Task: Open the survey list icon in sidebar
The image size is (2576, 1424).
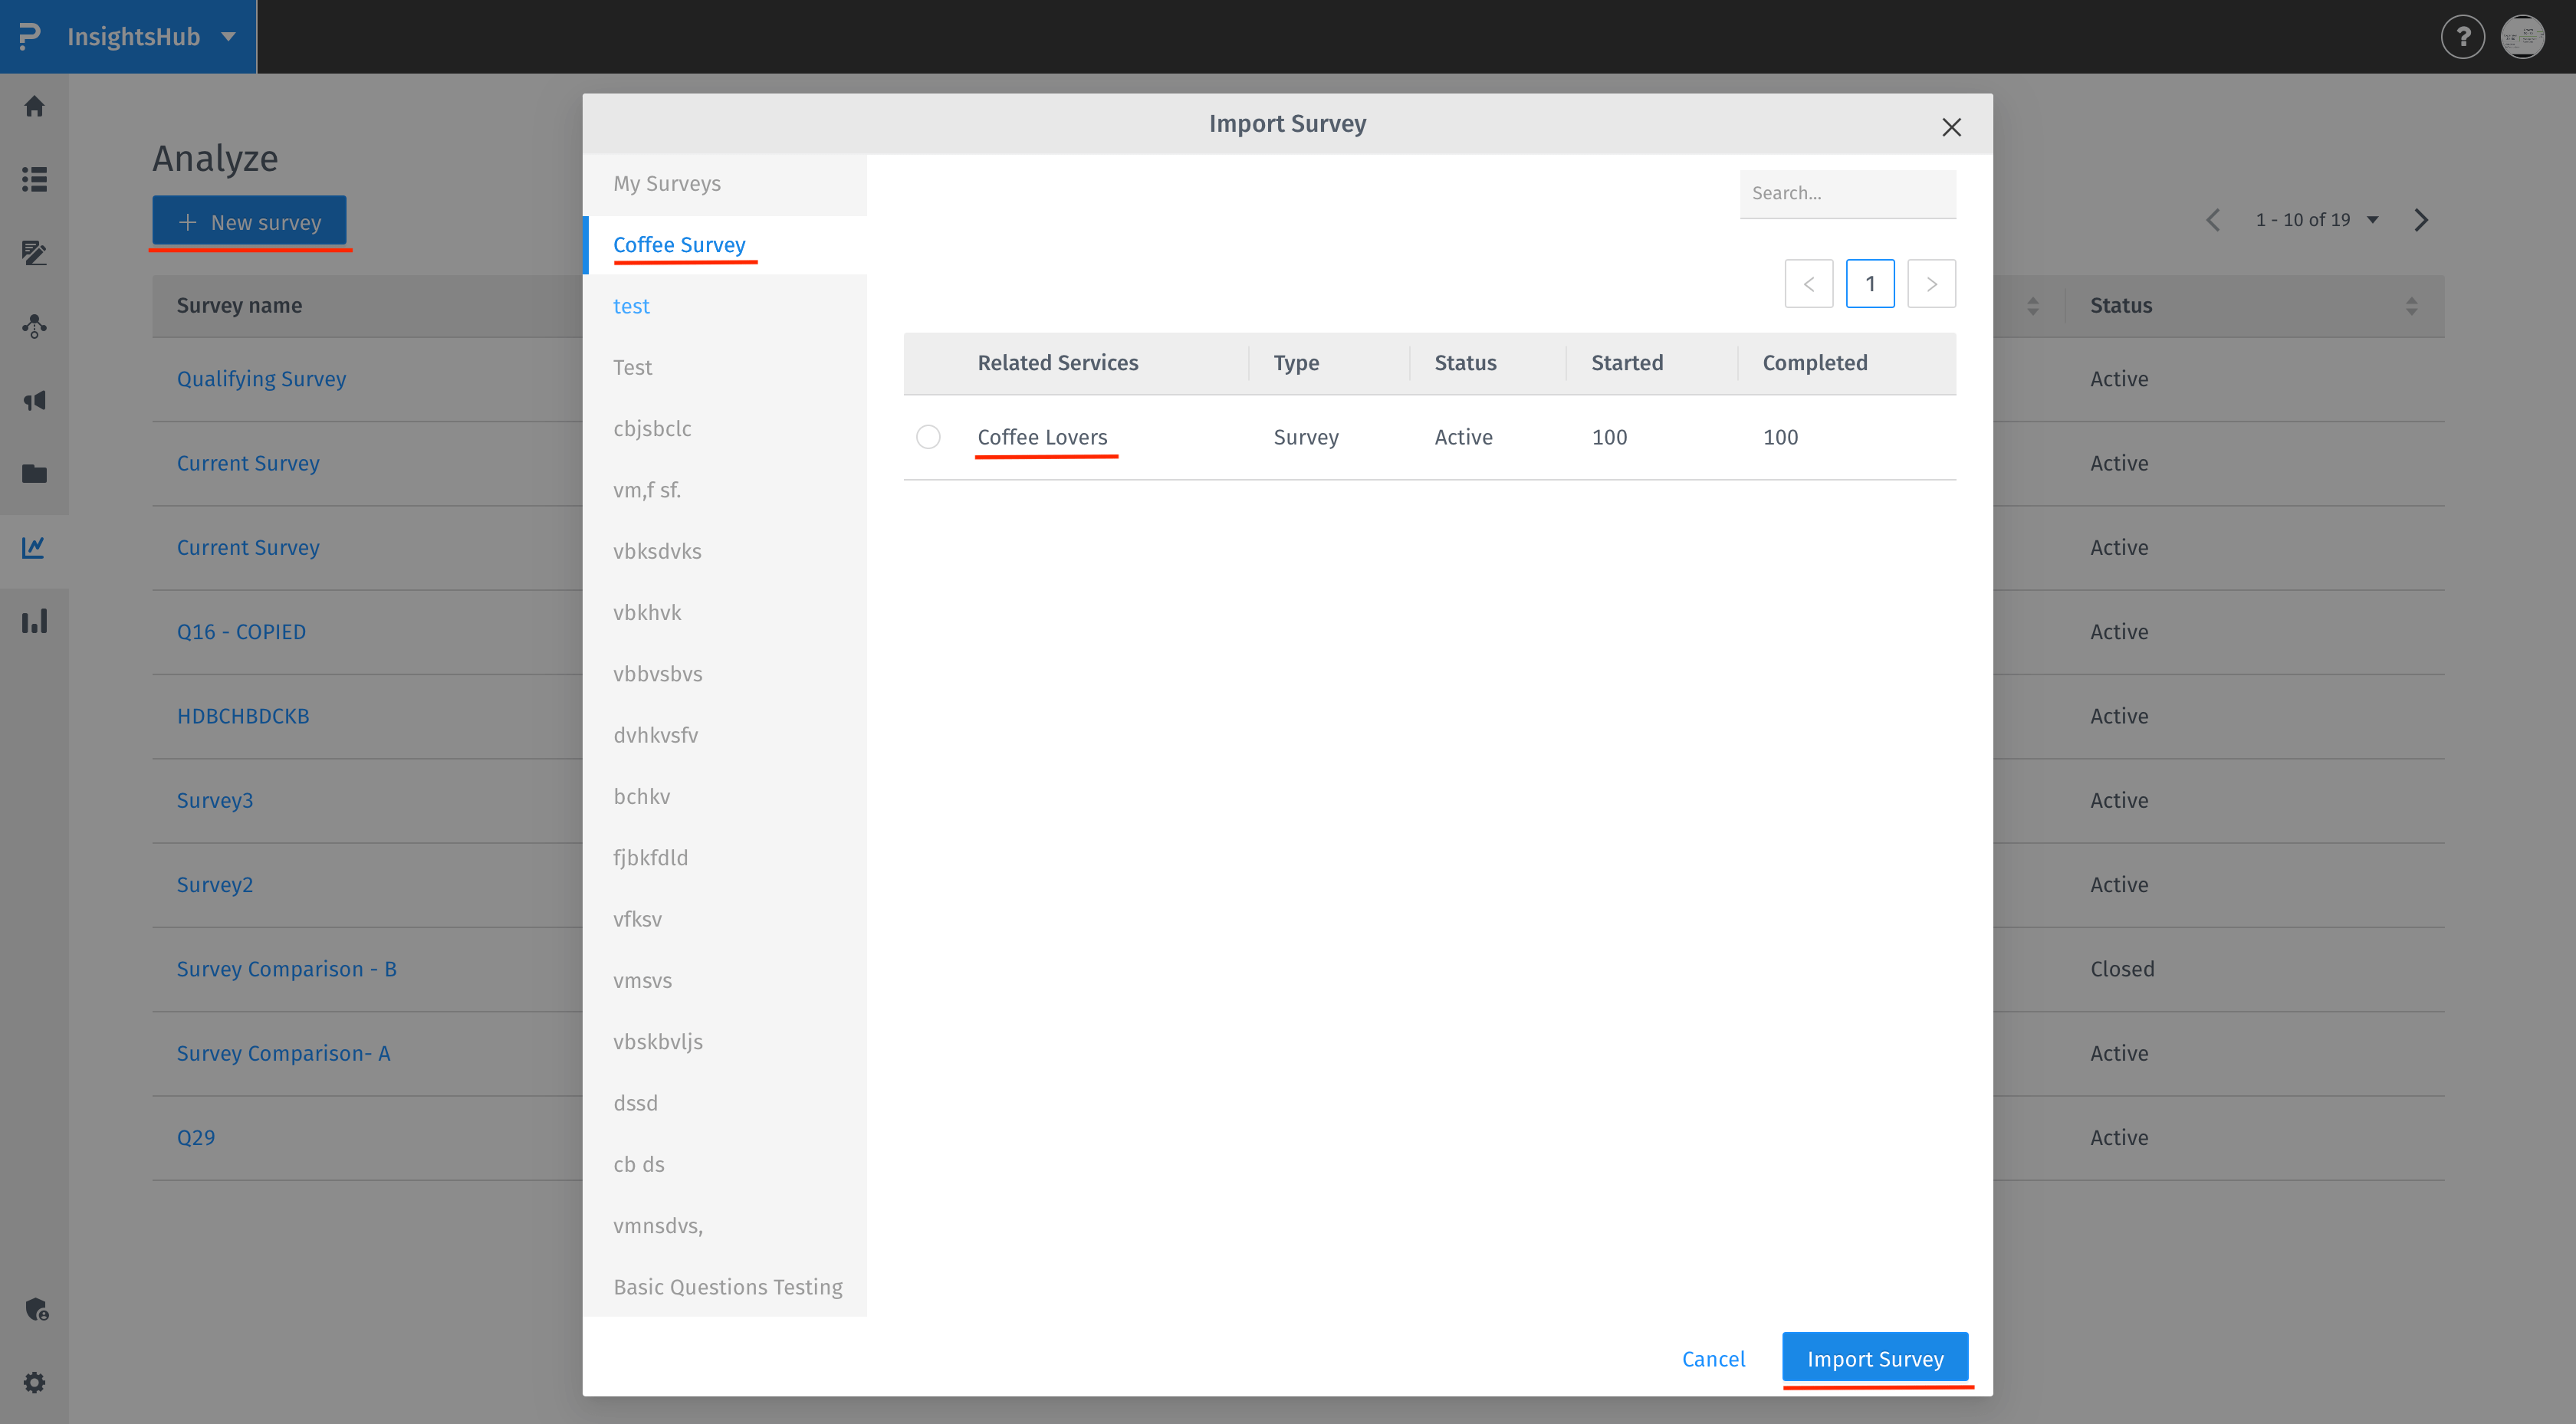Action: click(34, 179)
